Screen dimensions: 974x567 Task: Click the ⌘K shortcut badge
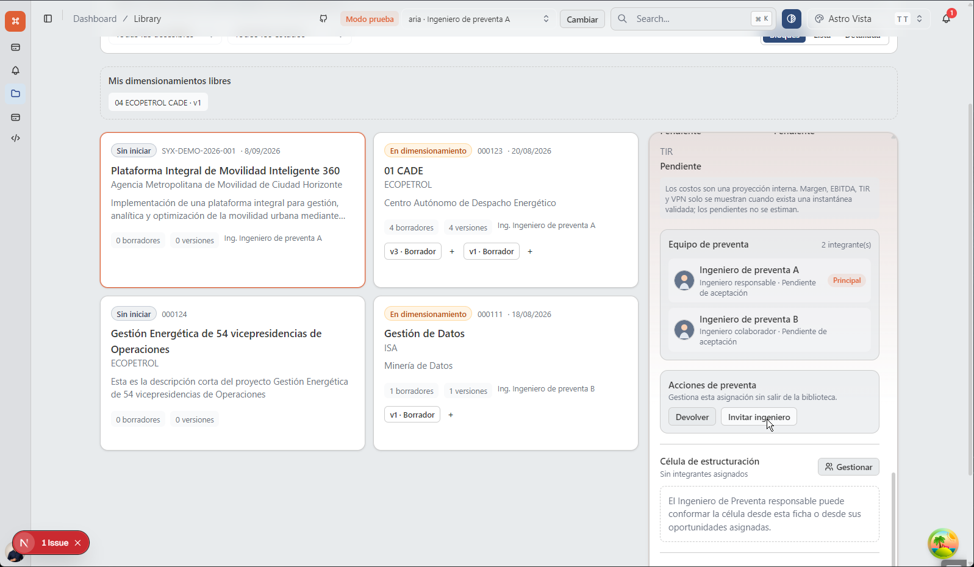[x=761, y=19]
